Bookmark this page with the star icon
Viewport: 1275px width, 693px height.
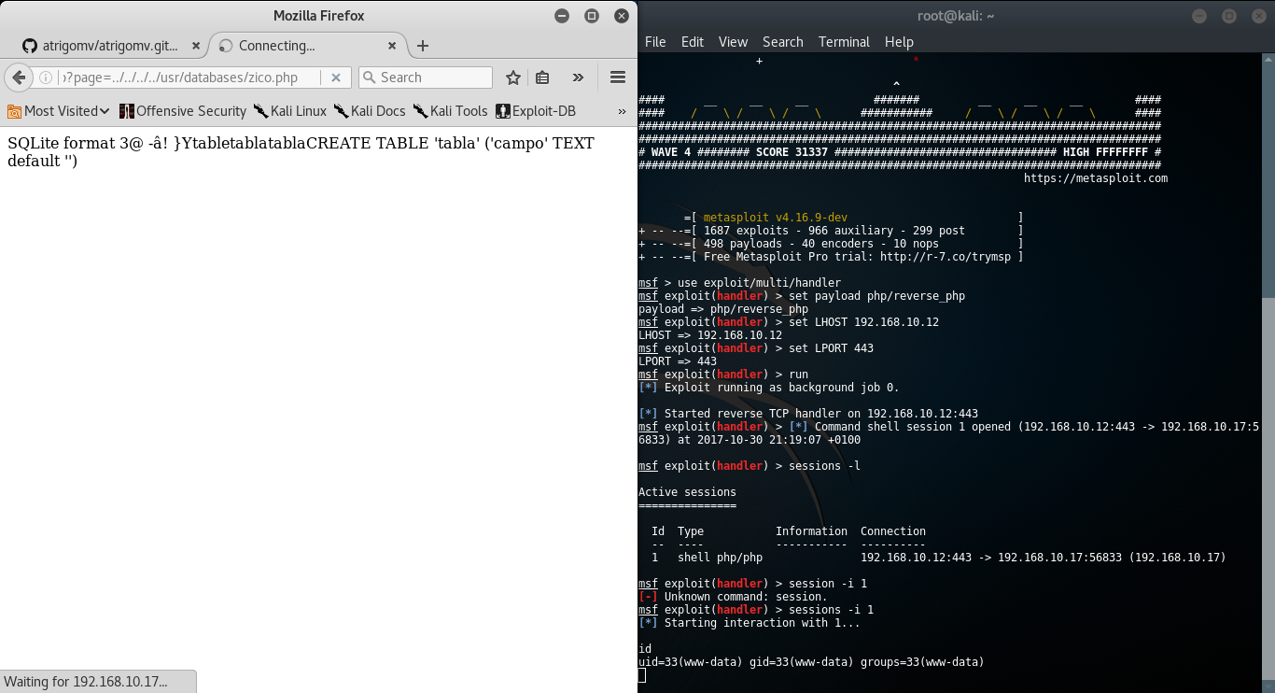click(512, 78)
